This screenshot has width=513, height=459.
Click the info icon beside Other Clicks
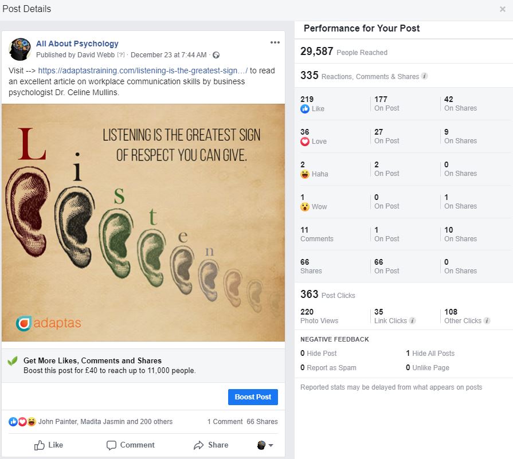pos(487,321)
